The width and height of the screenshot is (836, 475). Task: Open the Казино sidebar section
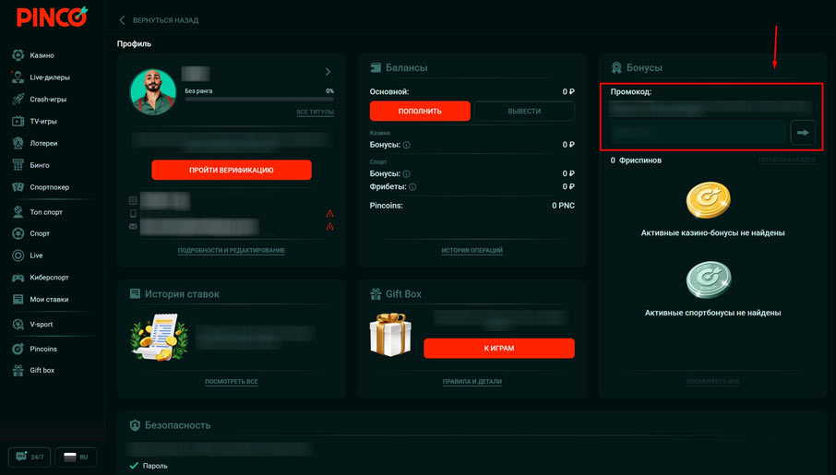(42, 55)
